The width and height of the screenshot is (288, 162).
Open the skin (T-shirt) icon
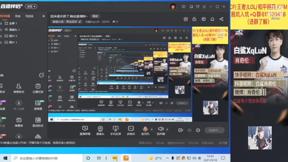pyautogui.click(x=198, y=6)
